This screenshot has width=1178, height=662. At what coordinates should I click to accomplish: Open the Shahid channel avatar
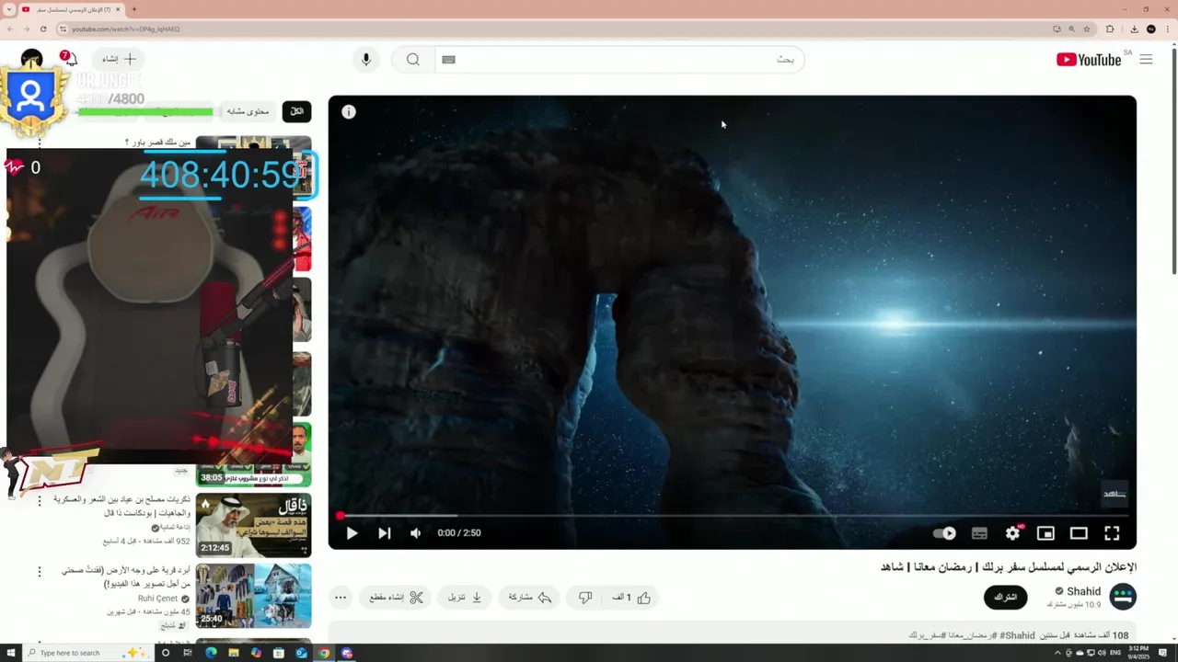1123,597
